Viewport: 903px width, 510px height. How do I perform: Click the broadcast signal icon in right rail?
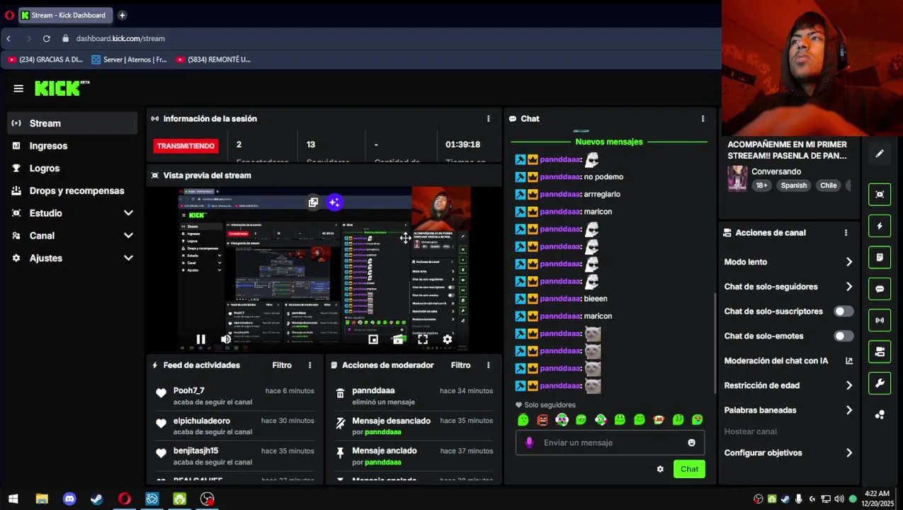tap(880, 320)
